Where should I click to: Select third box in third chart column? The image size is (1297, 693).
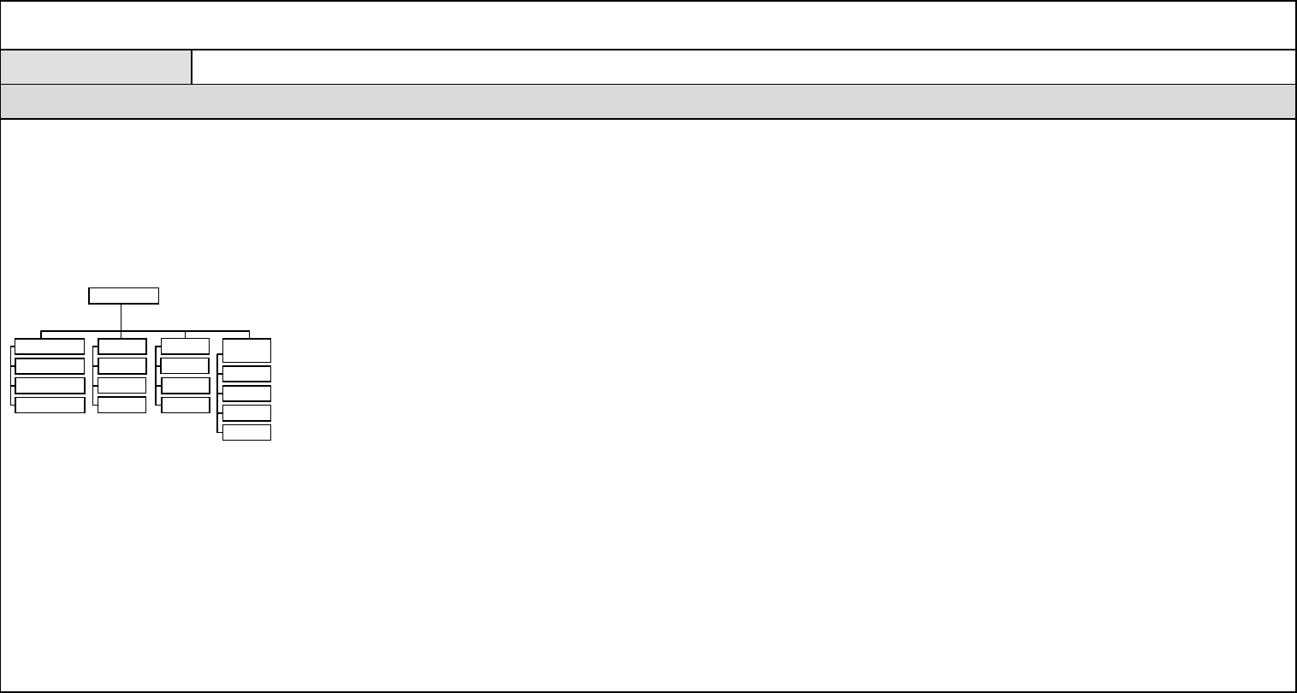(186, 385)
